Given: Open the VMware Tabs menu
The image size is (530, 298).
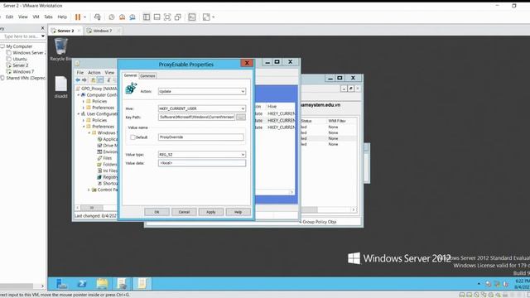Looking at the screenshot, I should point(48,17).
